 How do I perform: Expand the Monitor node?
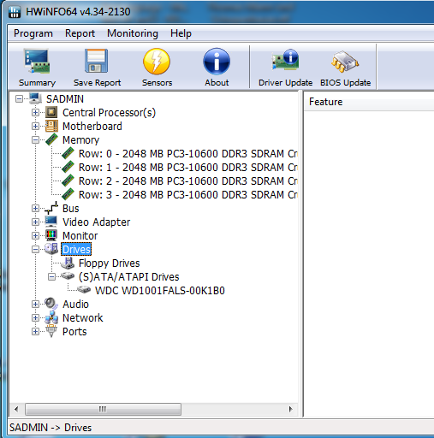(35, 236)
